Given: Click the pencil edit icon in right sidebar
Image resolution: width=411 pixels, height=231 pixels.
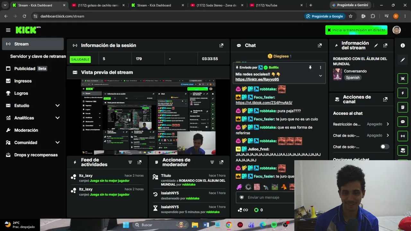Looking at the screenshot, I should tap(403, 60).
